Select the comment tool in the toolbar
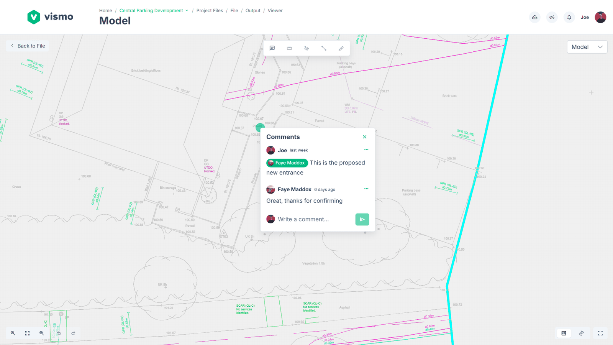 (272, 48)
